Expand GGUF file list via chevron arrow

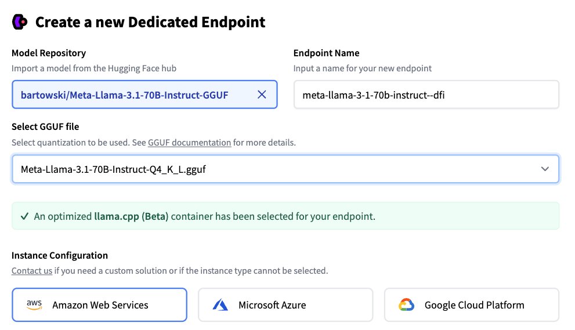point(545,169)
